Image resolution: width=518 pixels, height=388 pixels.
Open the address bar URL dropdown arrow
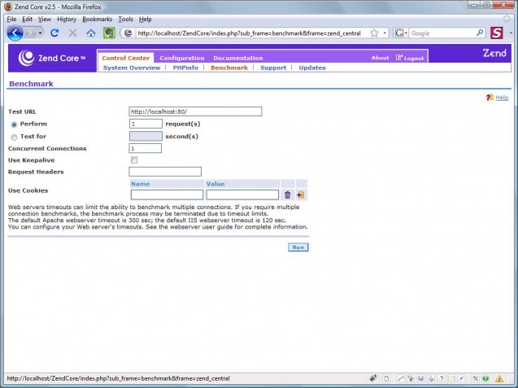(x=385, y=33)
